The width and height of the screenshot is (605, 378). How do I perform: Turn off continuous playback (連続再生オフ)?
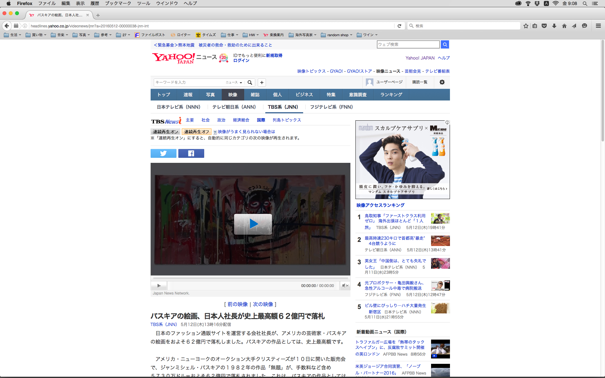[x=196, y=132]
